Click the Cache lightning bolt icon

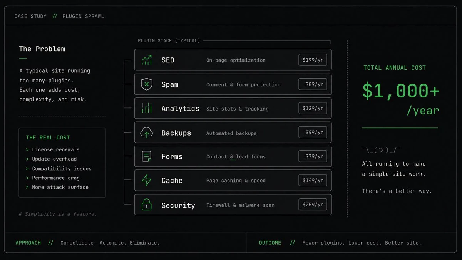point(146,180)
